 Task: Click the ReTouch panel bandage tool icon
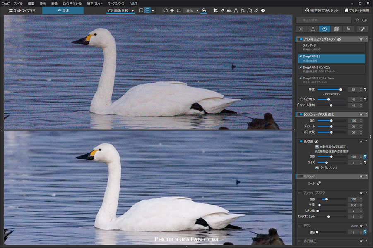pos(319,183)
